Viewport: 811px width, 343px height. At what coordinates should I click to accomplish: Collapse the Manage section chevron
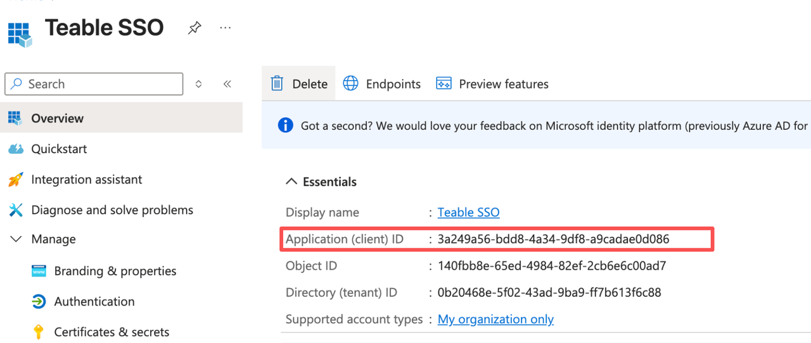(x=16, y=239)
